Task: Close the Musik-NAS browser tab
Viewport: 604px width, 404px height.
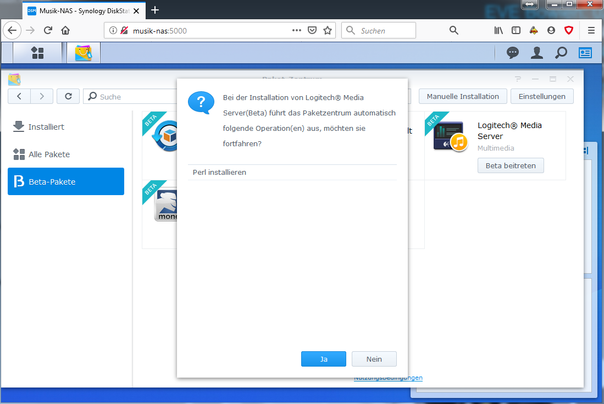Action: click(x=136, y=11)
